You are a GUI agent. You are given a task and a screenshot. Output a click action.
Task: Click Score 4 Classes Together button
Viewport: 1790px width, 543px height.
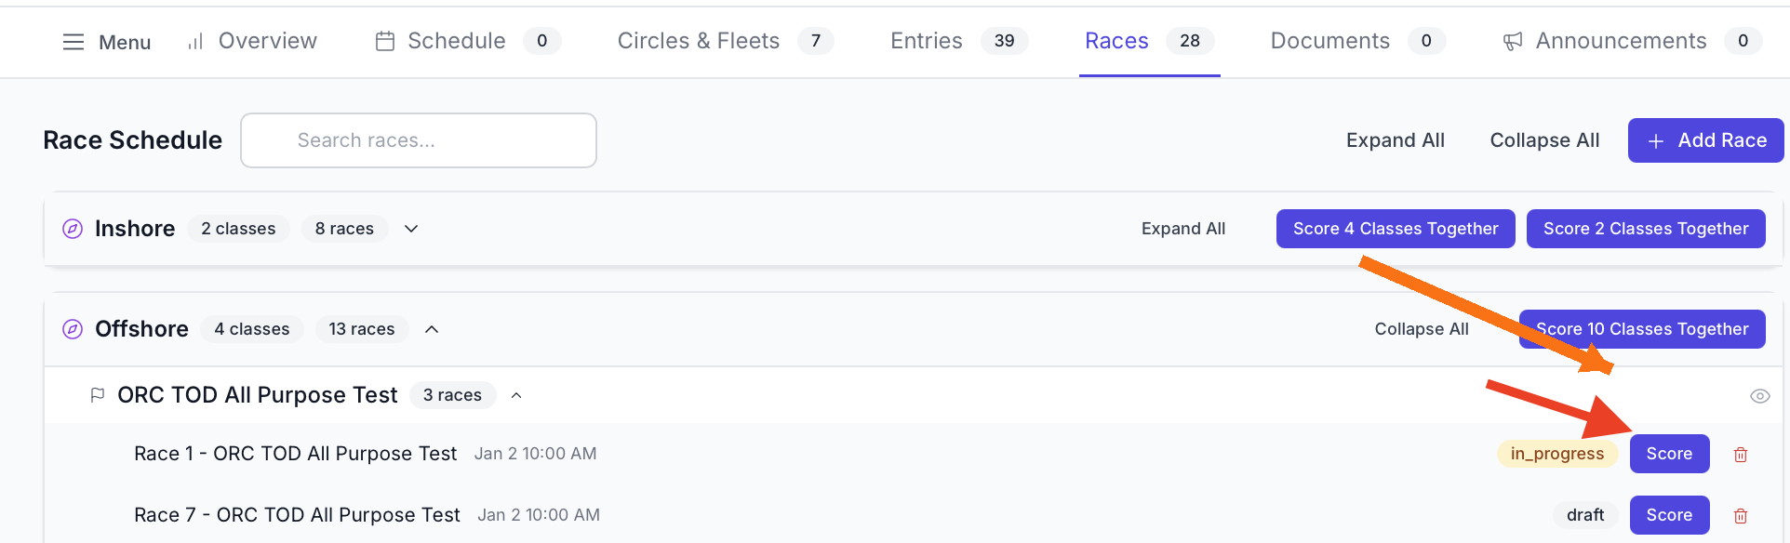[1395, 229]
